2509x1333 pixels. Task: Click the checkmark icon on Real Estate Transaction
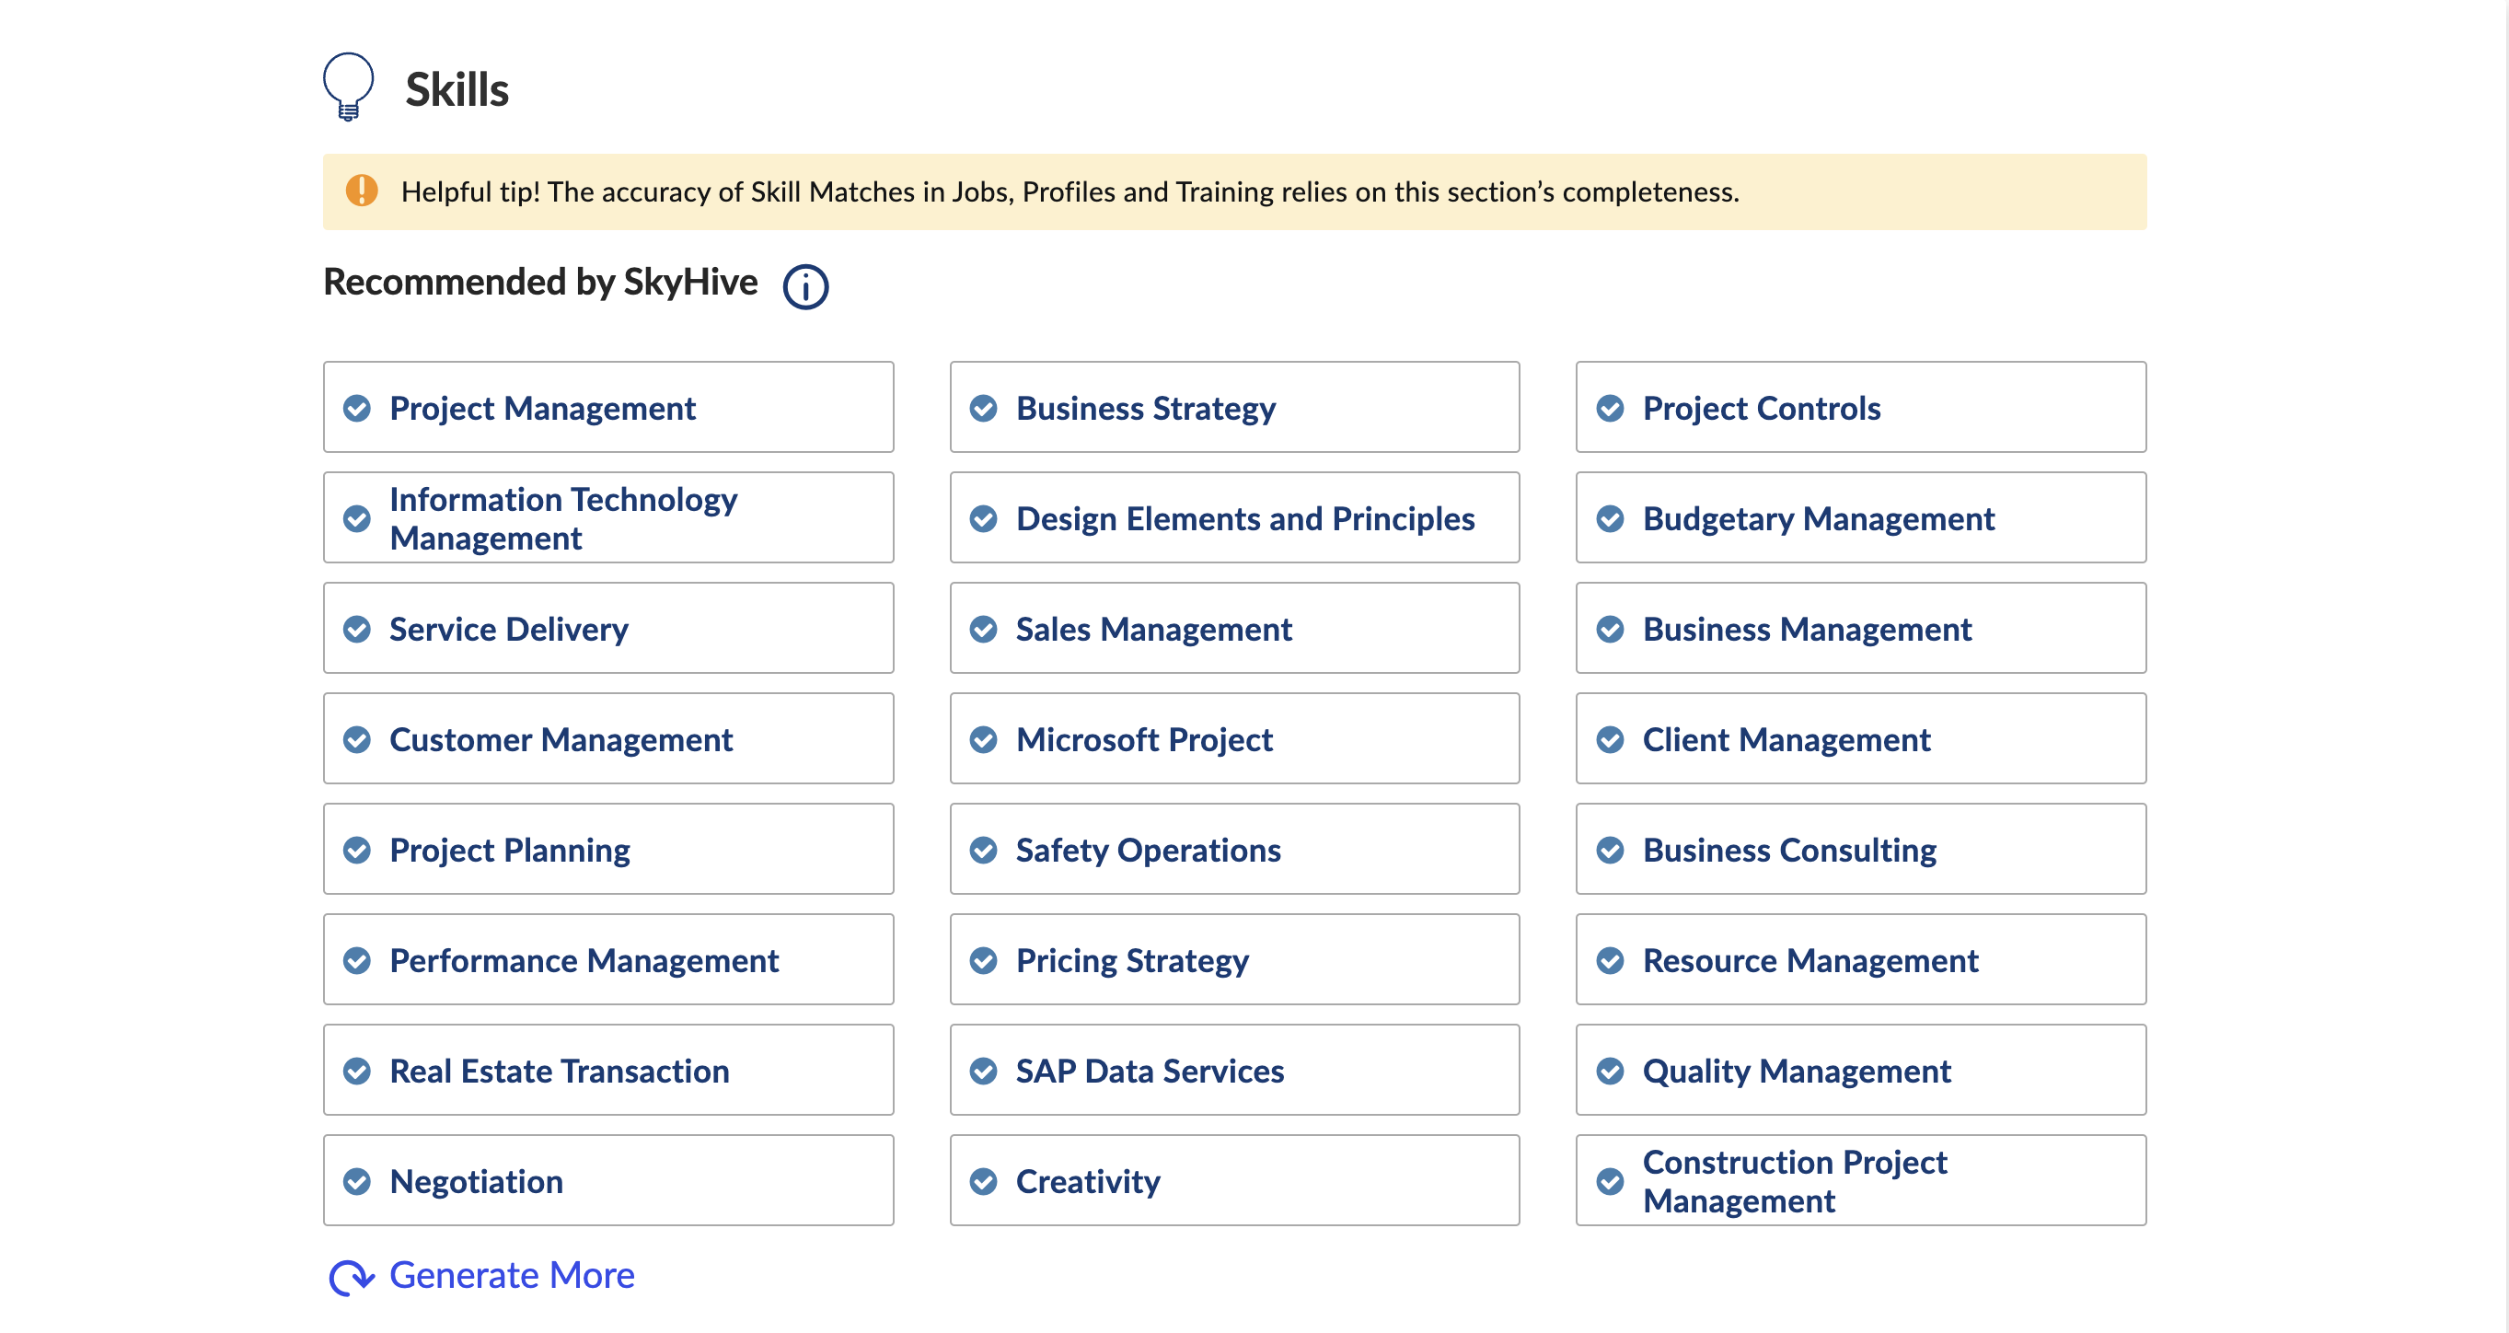[x=357, y=1071]
